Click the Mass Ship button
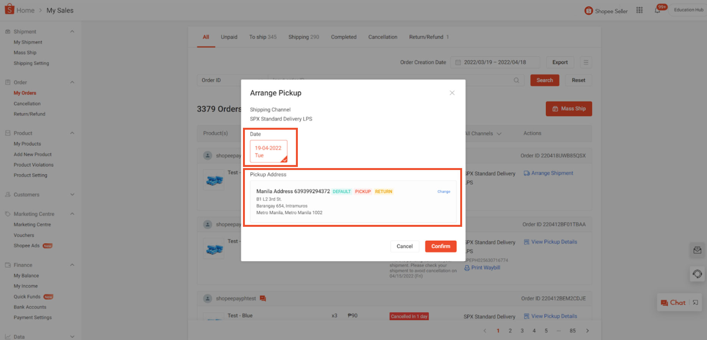 pyautogui.click(x=569, y=109)
